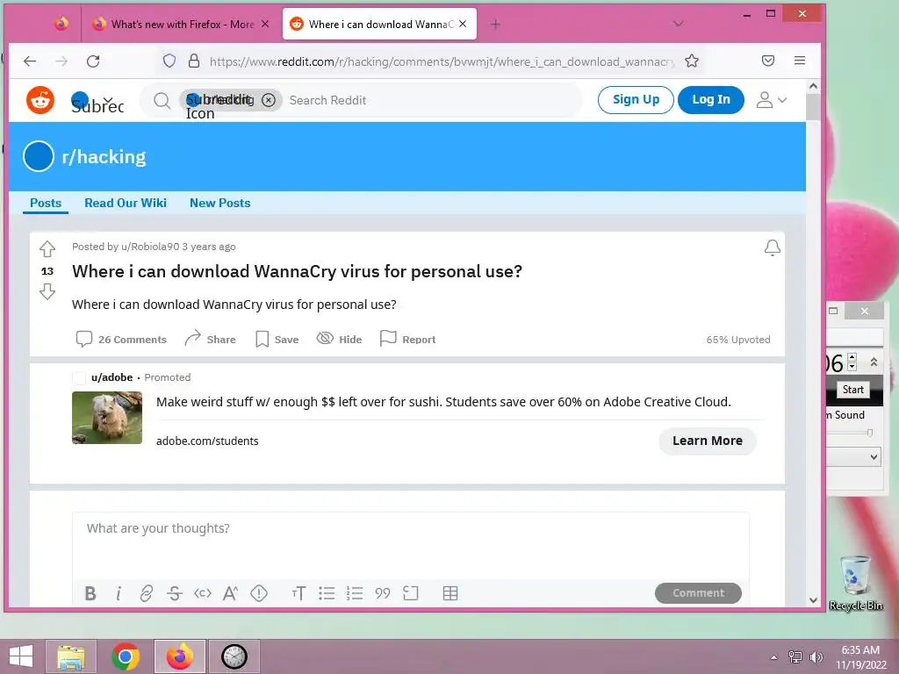Toggle post notifications bell
The image size is (899, 674).
coord(773,247)
